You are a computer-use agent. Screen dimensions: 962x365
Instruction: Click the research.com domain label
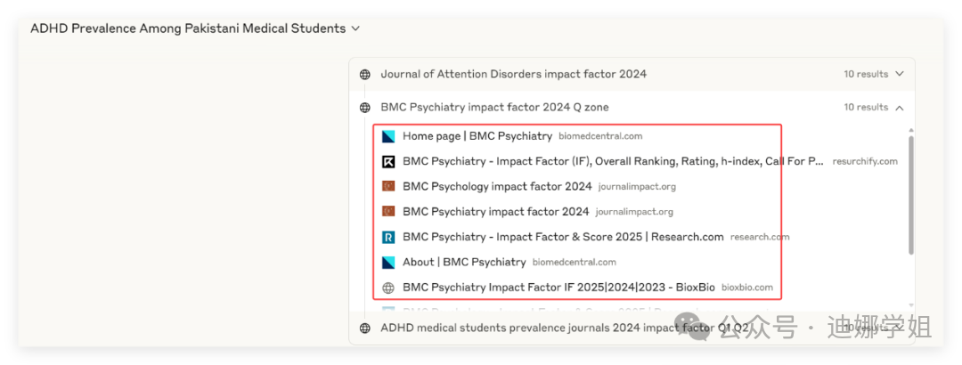coord(760,238)
